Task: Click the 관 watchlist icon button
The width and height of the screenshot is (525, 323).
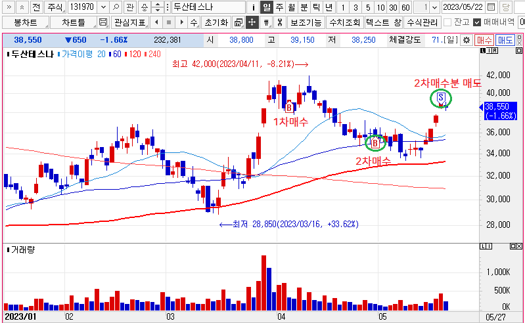Action: [x=130, y=7]
